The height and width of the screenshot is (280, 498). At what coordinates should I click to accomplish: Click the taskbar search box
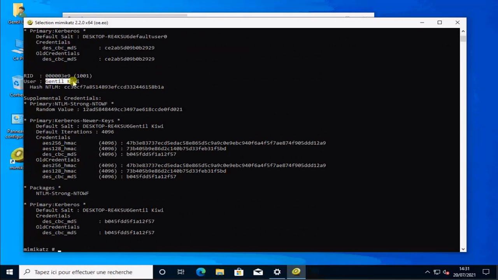pyautogui.click(x=86, y=272)
